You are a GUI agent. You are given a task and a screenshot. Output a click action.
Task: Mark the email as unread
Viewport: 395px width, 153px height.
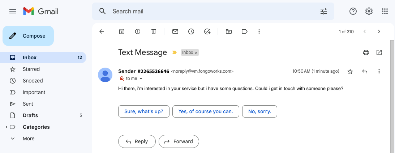click(175, 31)
